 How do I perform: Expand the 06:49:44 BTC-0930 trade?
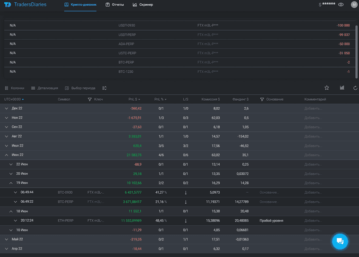[15, 192]
